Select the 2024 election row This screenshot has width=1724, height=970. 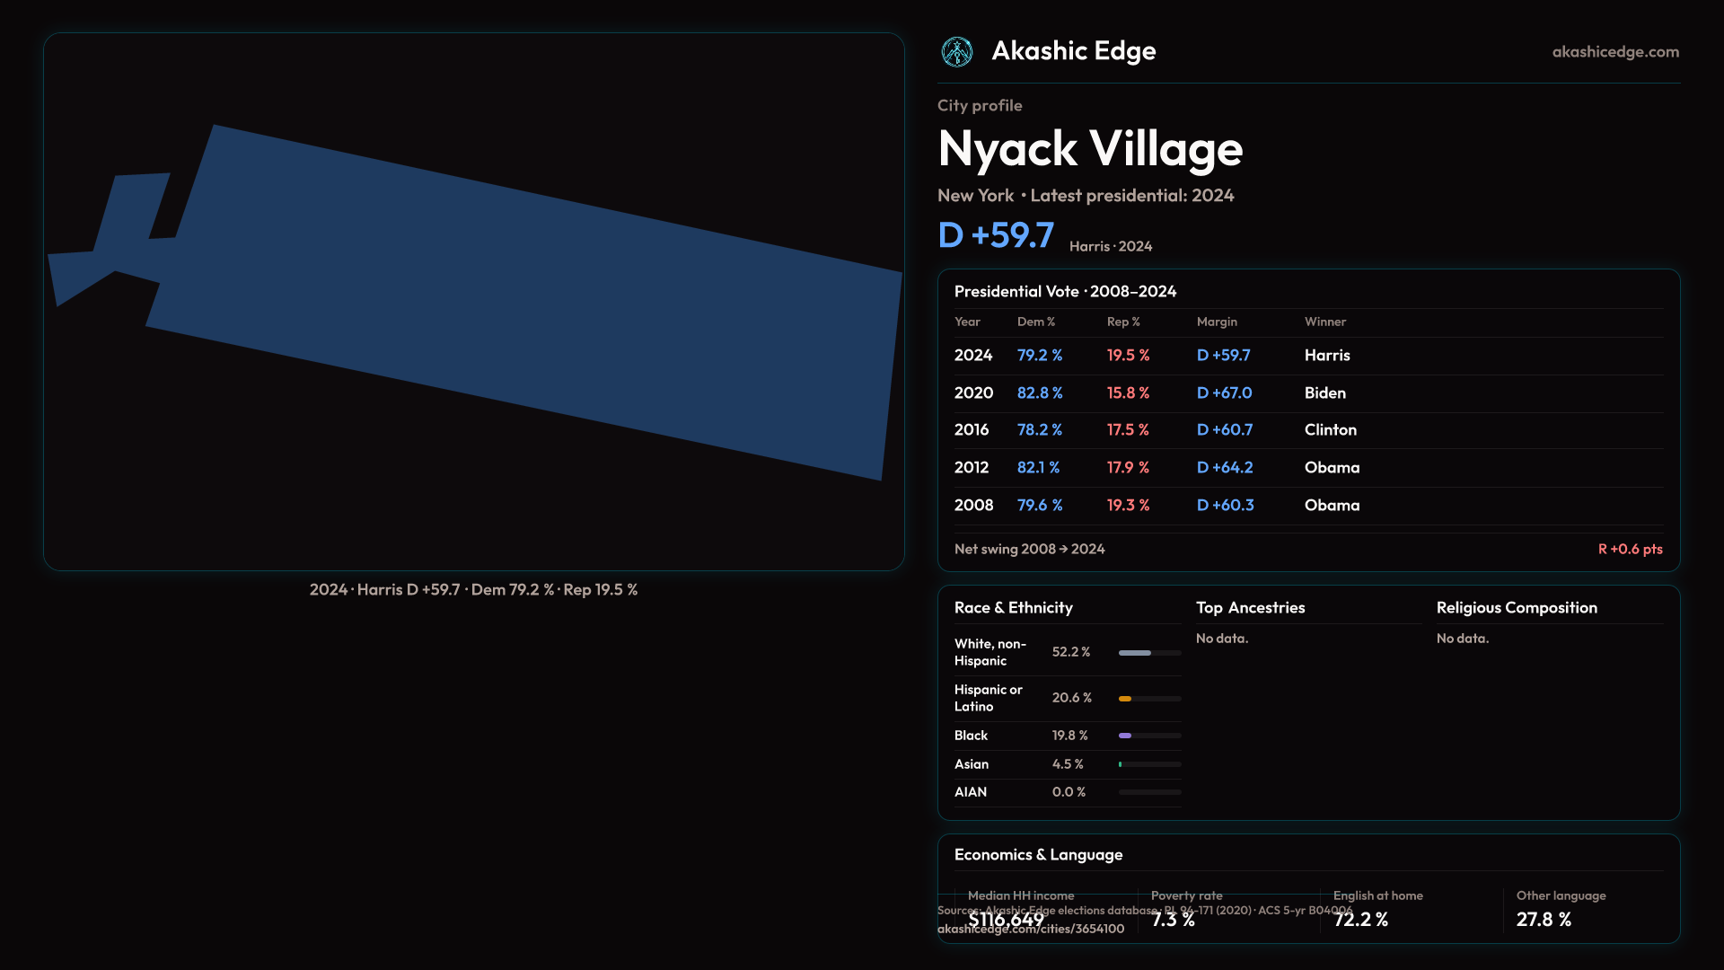[1307, 356]
